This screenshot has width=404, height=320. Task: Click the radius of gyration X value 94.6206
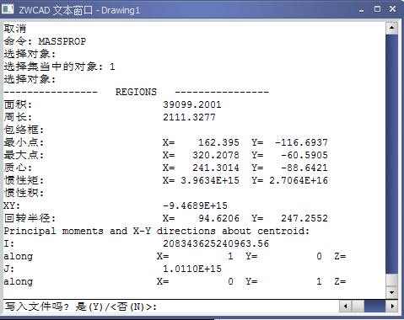(218, 218)
